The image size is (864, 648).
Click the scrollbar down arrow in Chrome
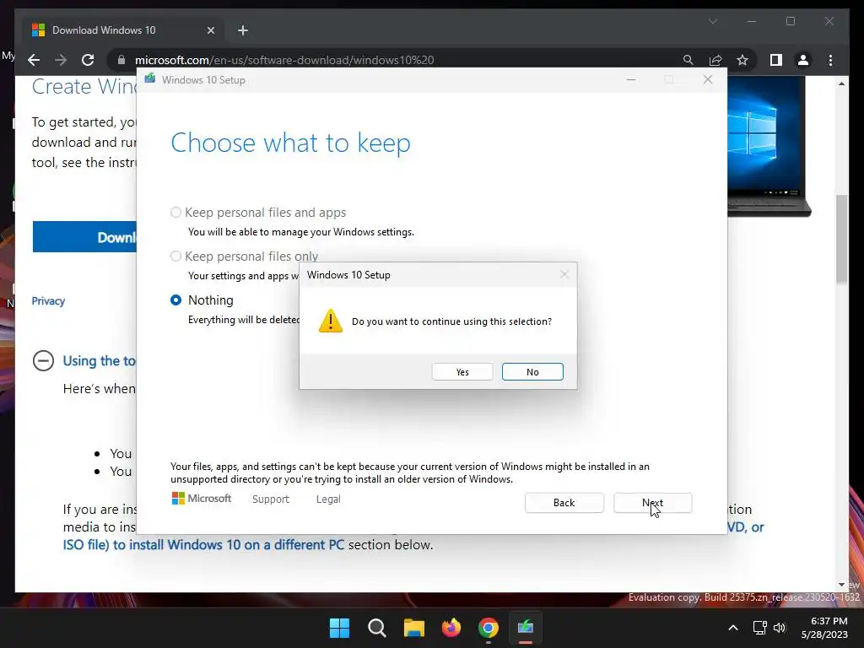[x=841, y=585]
